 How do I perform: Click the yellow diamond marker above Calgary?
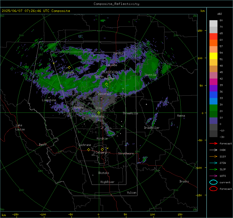102,149
